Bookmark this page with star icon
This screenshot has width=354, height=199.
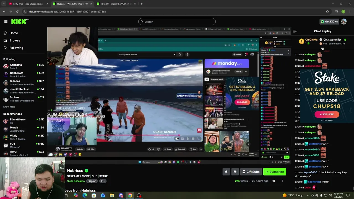click(x=327, y=12)
